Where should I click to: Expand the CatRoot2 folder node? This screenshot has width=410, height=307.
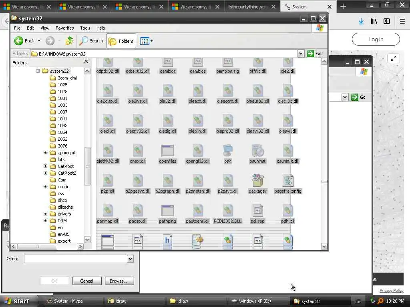pyautogui.click(x=45, y=173)
